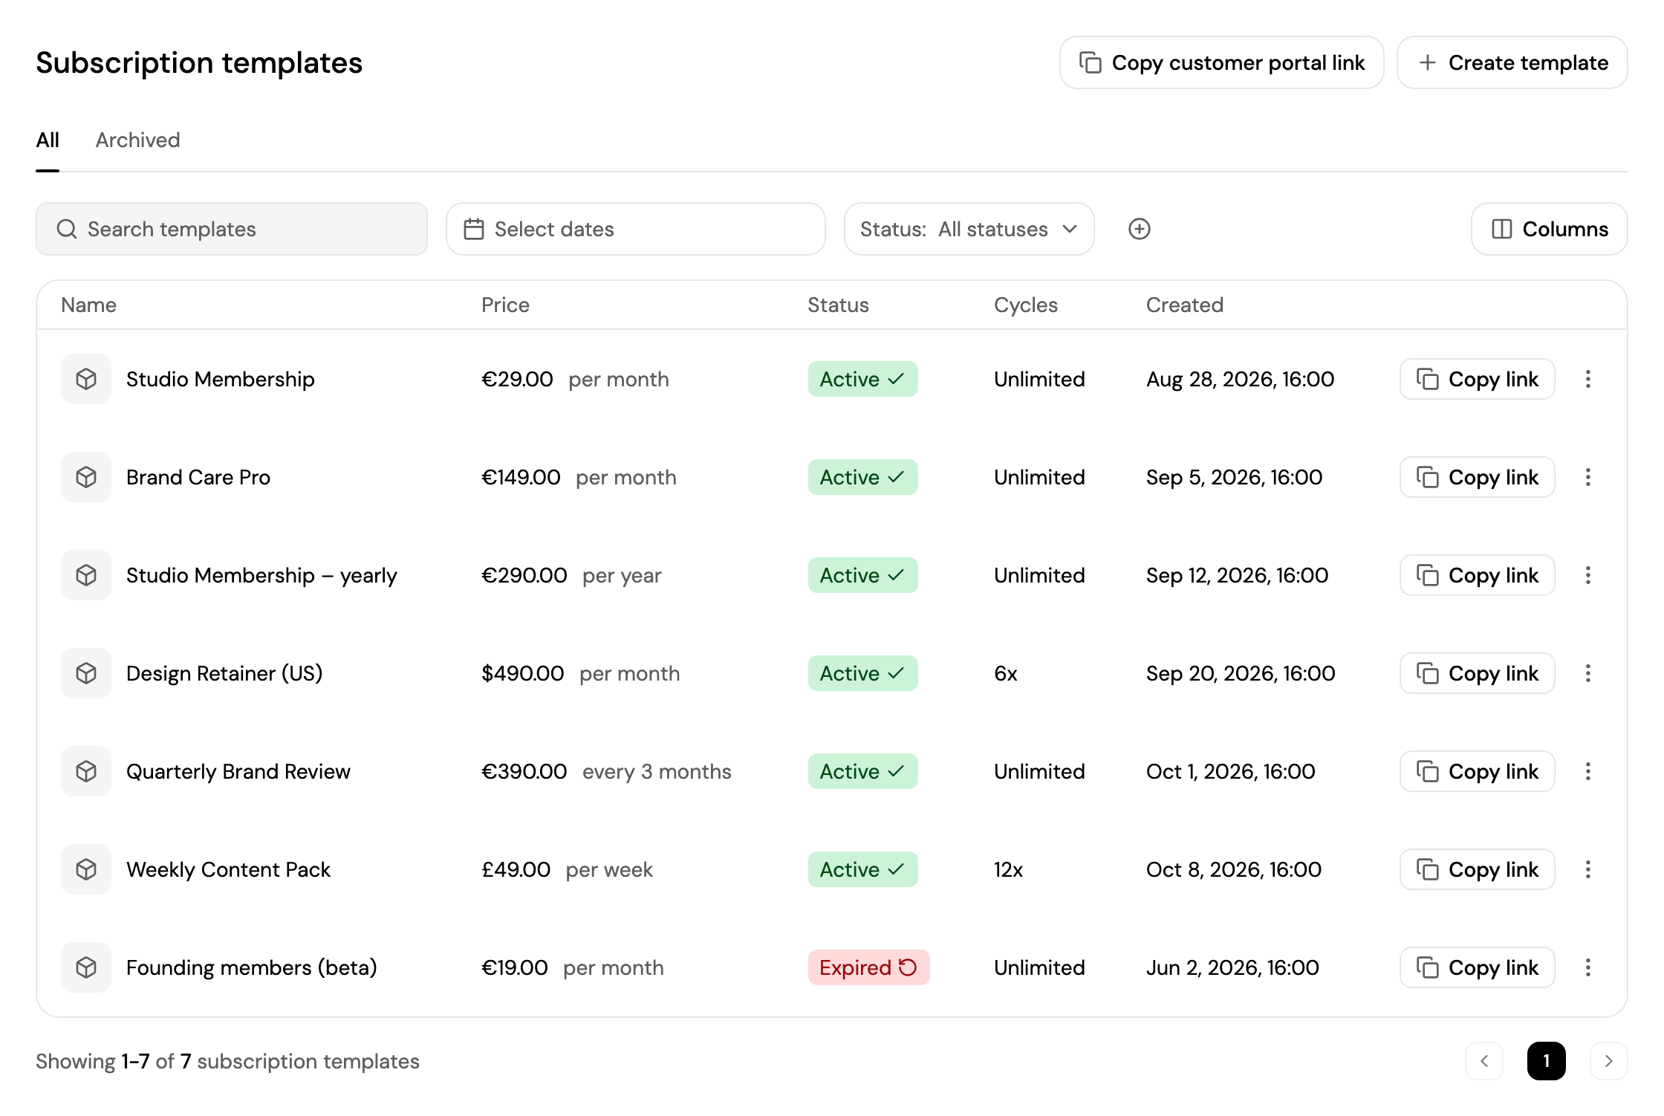Viewport: 1664px width, 1116px height.
Task: Copy link for Brand Care Pro
Action: (x=1478, y=477)
